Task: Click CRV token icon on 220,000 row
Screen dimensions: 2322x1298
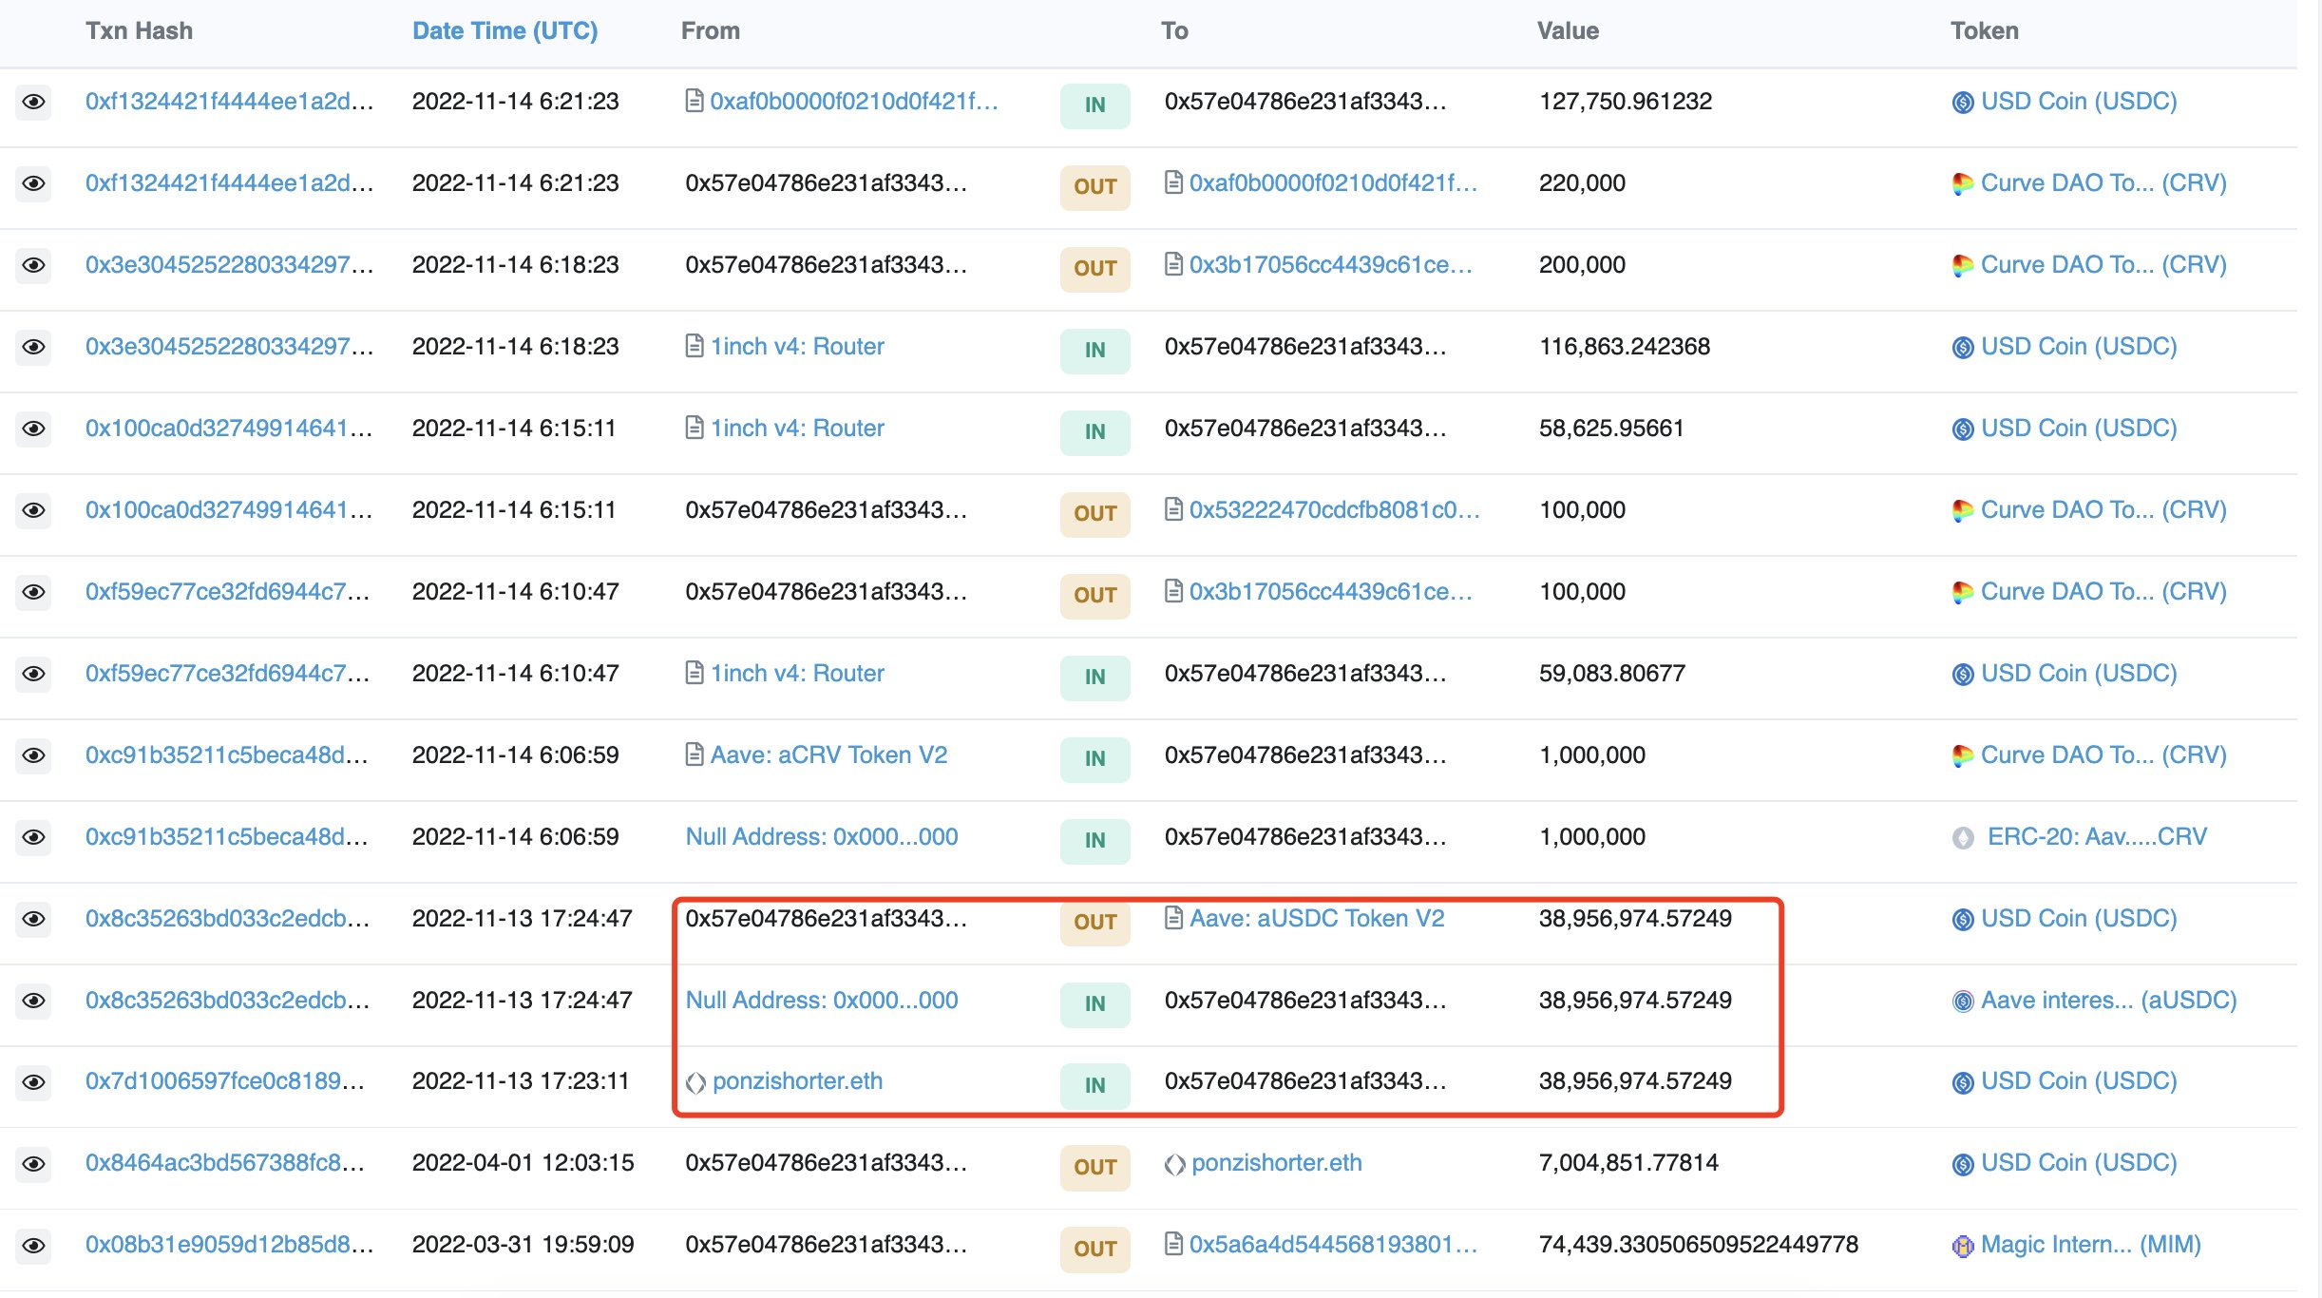Action: coord(1963,184)
